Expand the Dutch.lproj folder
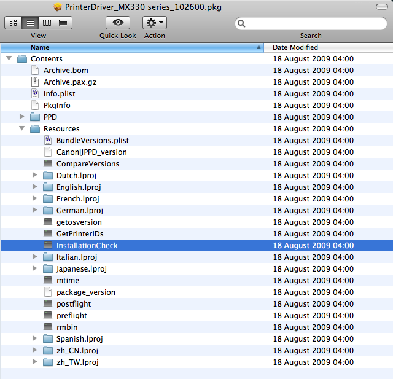The height and width of the screenshot is (379, 393). (x=34, y=175)
